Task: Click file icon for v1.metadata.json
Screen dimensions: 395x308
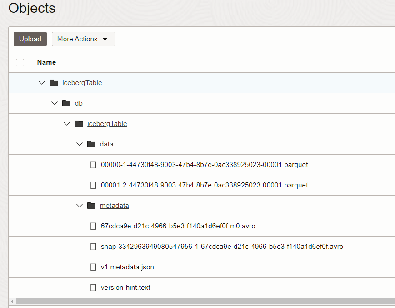Action: click(x=93, y=267)
